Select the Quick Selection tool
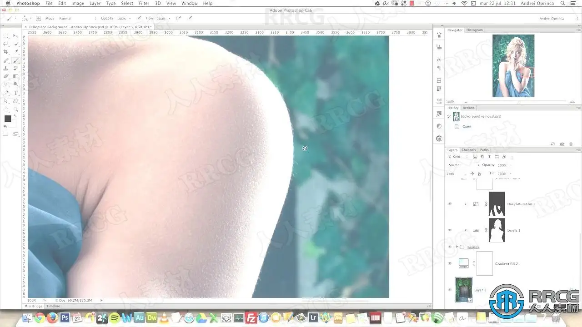Viewport: 582px width, 327px height. (x=16, y=44)
